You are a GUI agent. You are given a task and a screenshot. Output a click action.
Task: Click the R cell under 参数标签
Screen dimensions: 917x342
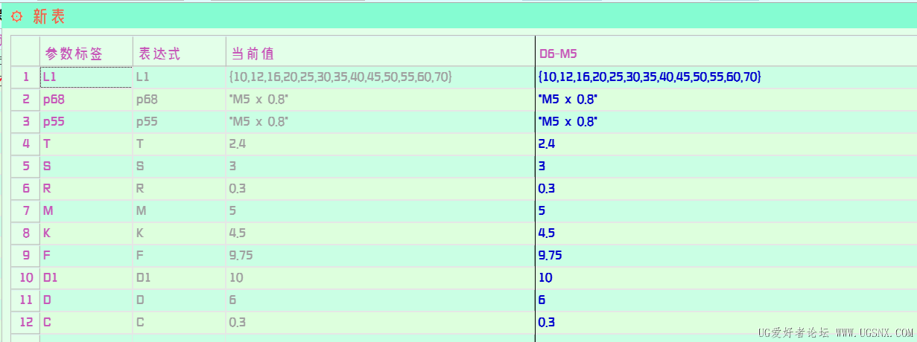[x=86, y=189]
